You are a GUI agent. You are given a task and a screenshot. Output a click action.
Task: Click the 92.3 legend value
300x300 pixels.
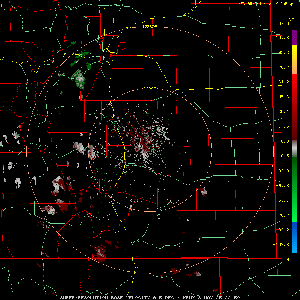(x=284, y=52)
